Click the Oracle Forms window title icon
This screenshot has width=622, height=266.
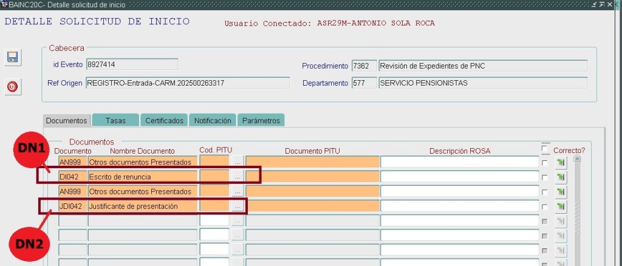4,4
